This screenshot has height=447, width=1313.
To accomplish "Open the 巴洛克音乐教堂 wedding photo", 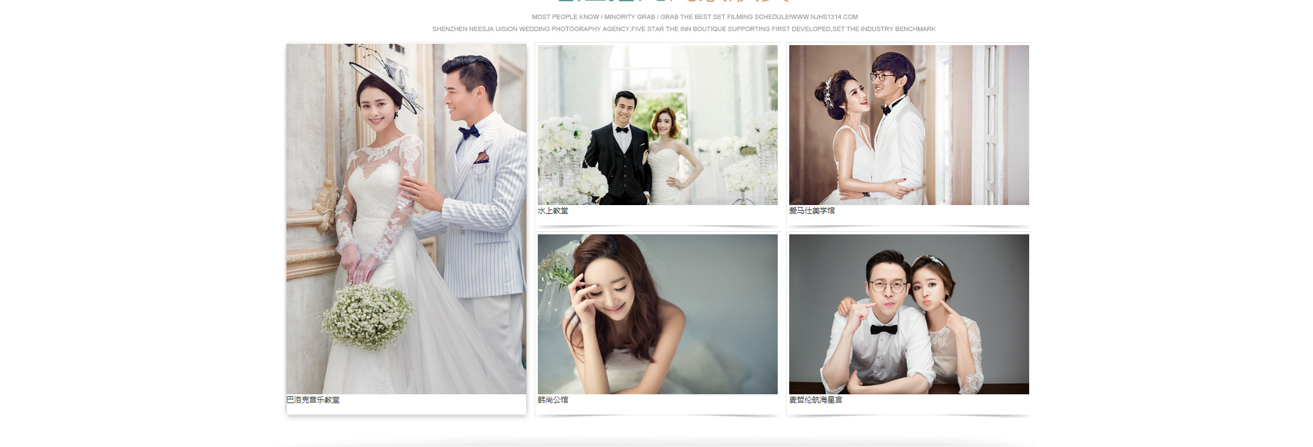I will coord(406,219).
